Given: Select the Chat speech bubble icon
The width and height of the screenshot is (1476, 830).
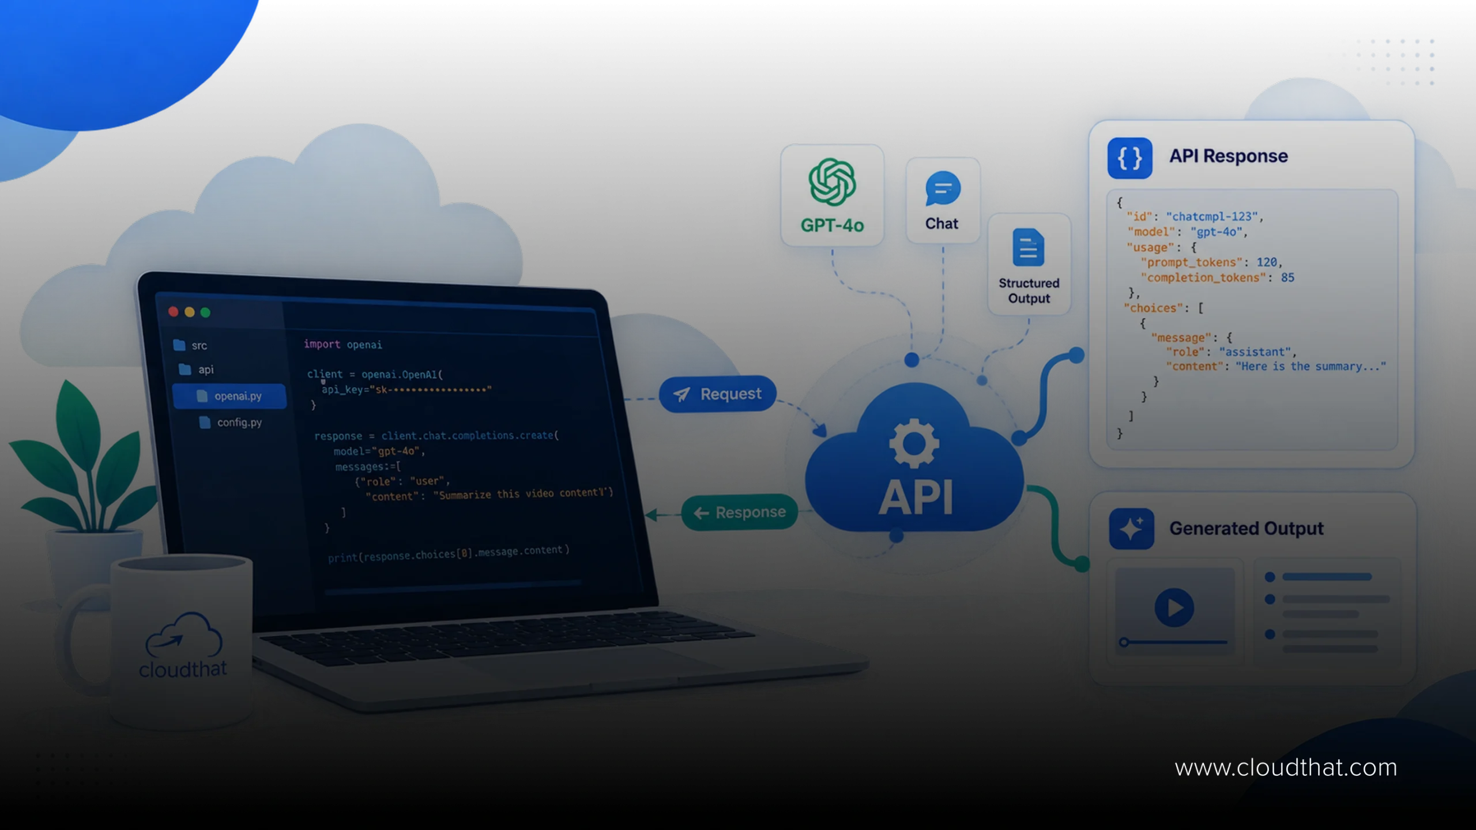Looking at the screenshot, I should coord(943,188).
